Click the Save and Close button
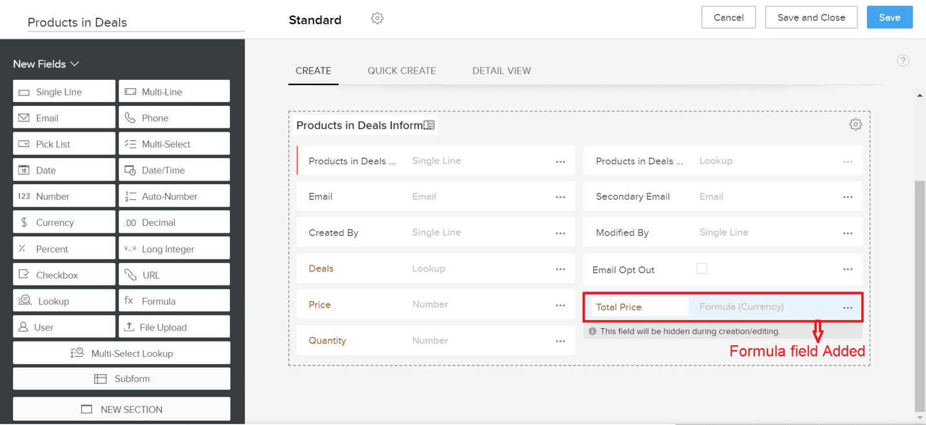 tap(811, 17)
